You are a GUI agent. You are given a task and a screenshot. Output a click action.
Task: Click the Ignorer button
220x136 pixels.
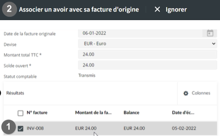[176, 10]
